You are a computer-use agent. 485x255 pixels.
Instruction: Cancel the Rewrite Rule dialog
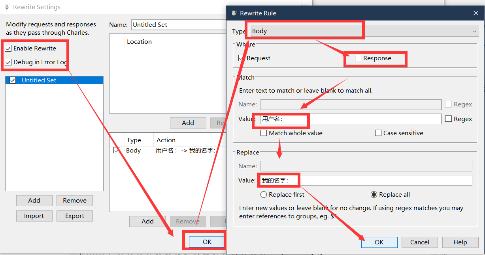pyautogui.click(x=420, y=242)
